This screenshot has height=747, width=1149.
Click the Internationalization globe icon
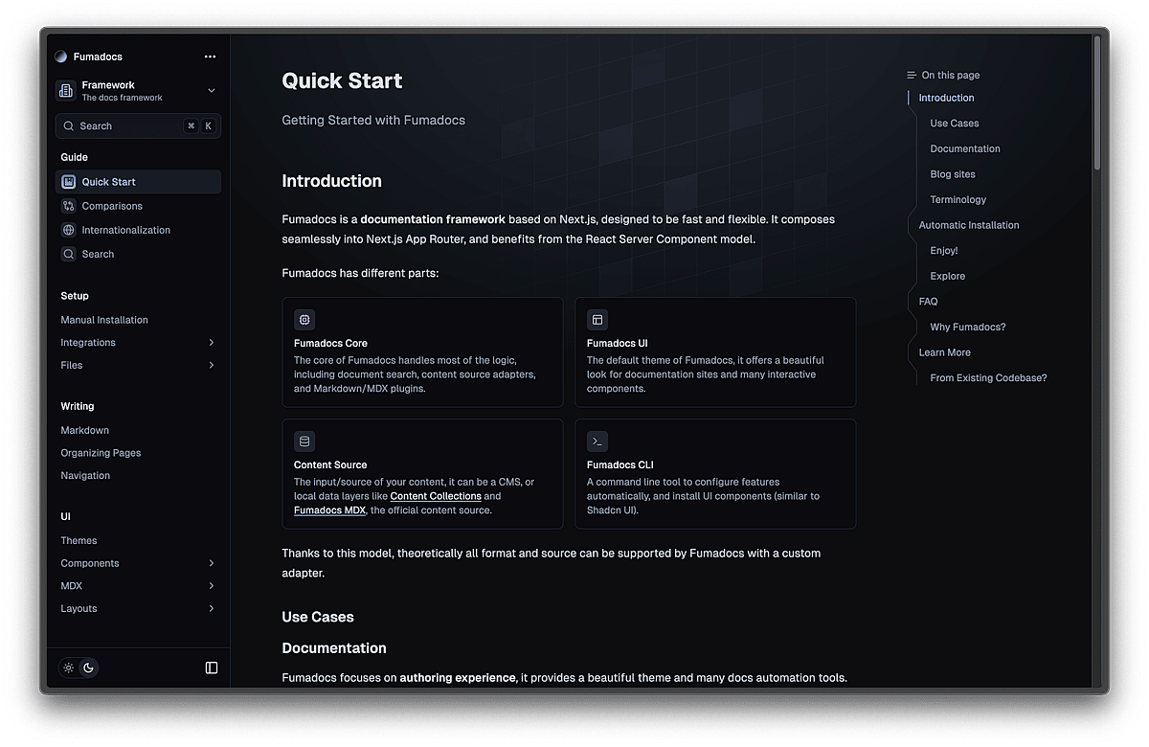[x=69, y=230]
